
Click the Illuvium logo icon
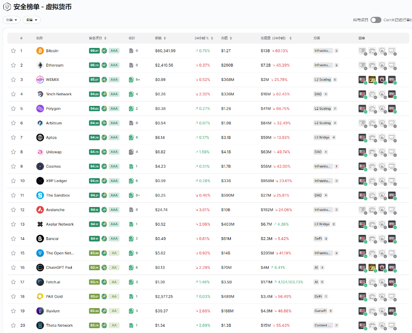click(40, 311)
